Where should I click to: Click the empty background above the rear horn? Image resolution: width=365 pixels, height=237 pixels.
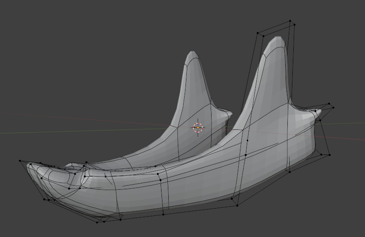[189, 27]
